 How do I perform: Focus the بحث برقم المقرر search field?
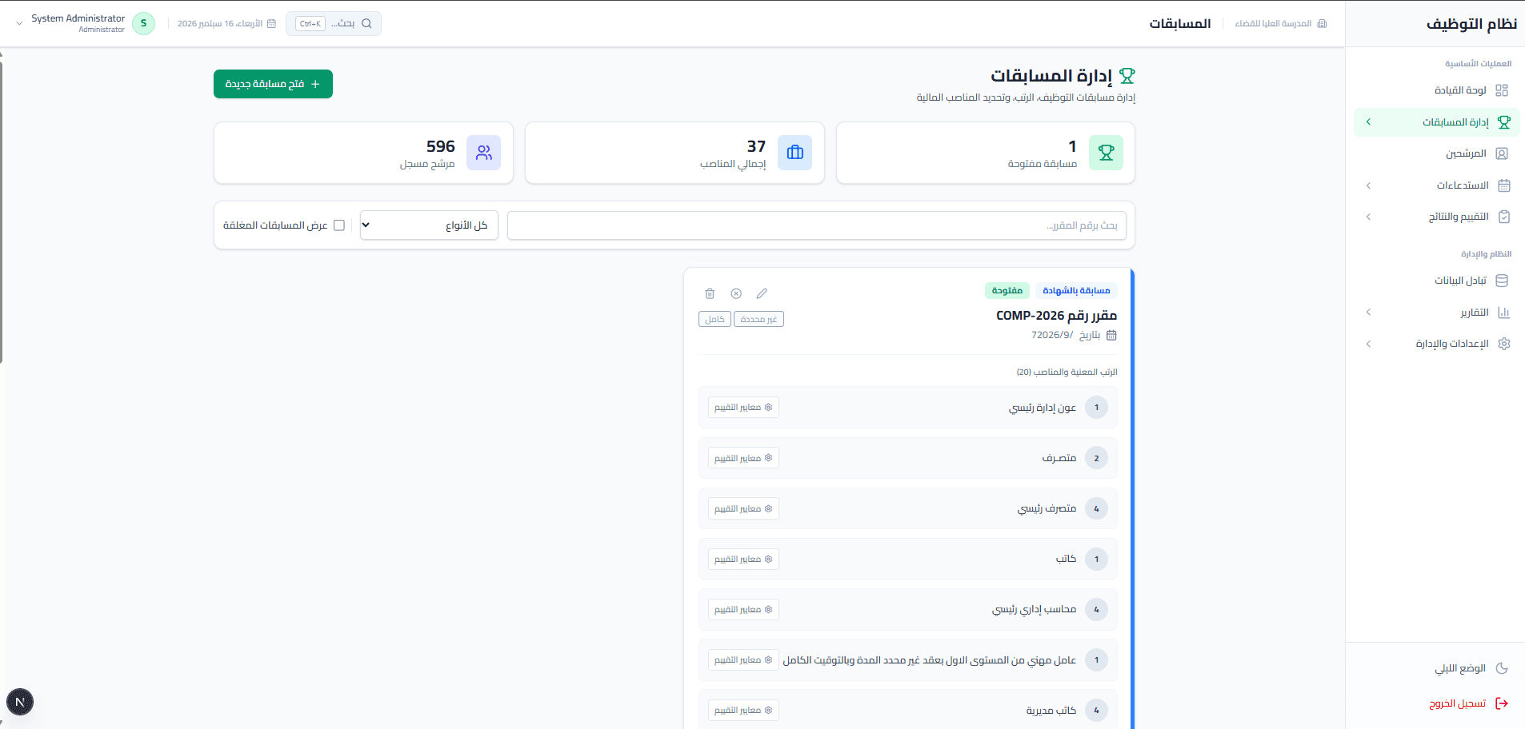pyautogui.click(x=817, y=225)
